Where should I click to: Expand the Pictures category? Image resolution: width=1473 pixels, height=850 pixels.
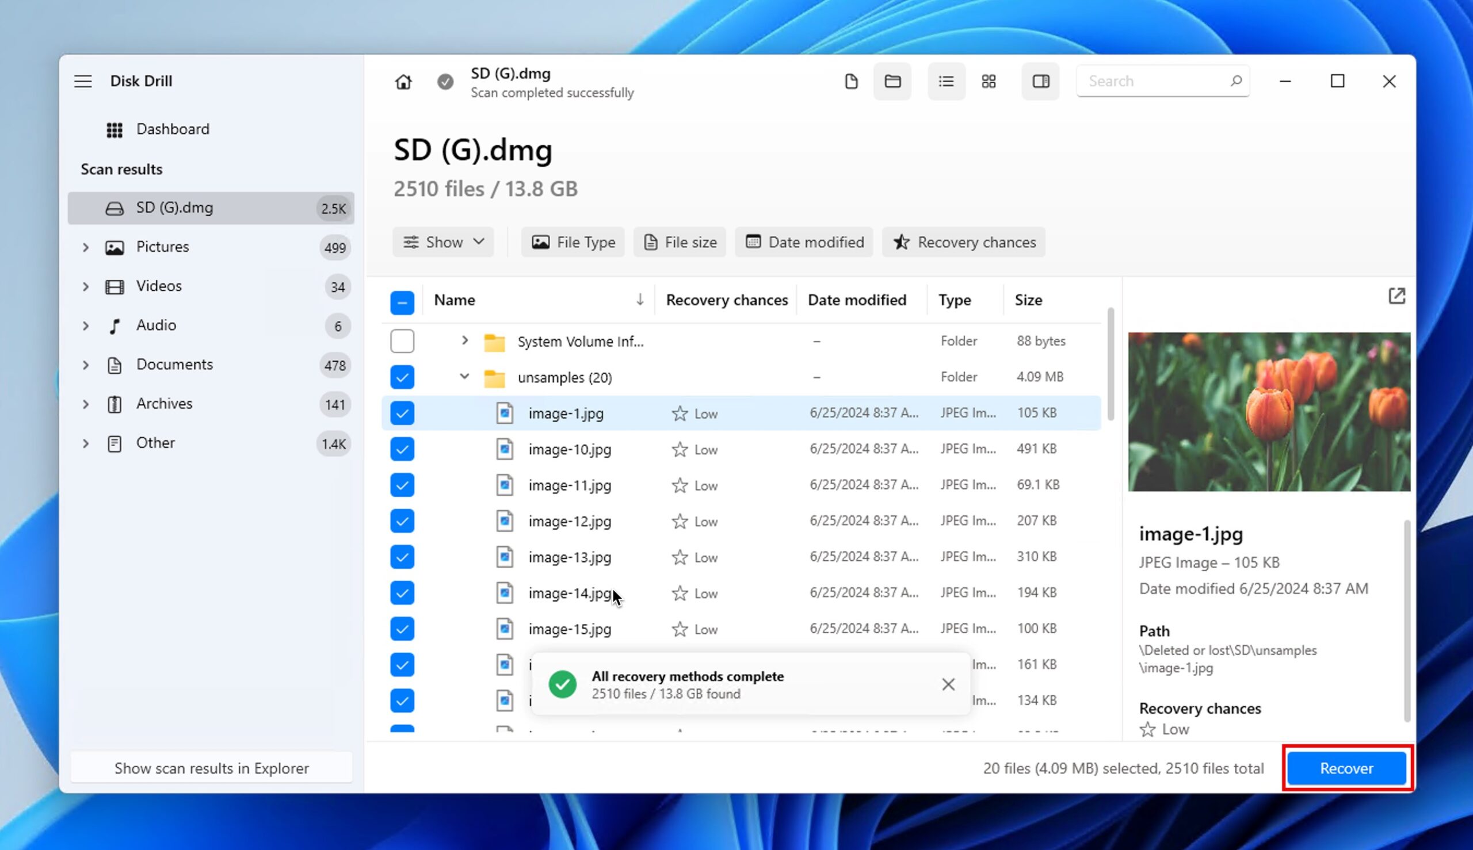coord(86,247)
